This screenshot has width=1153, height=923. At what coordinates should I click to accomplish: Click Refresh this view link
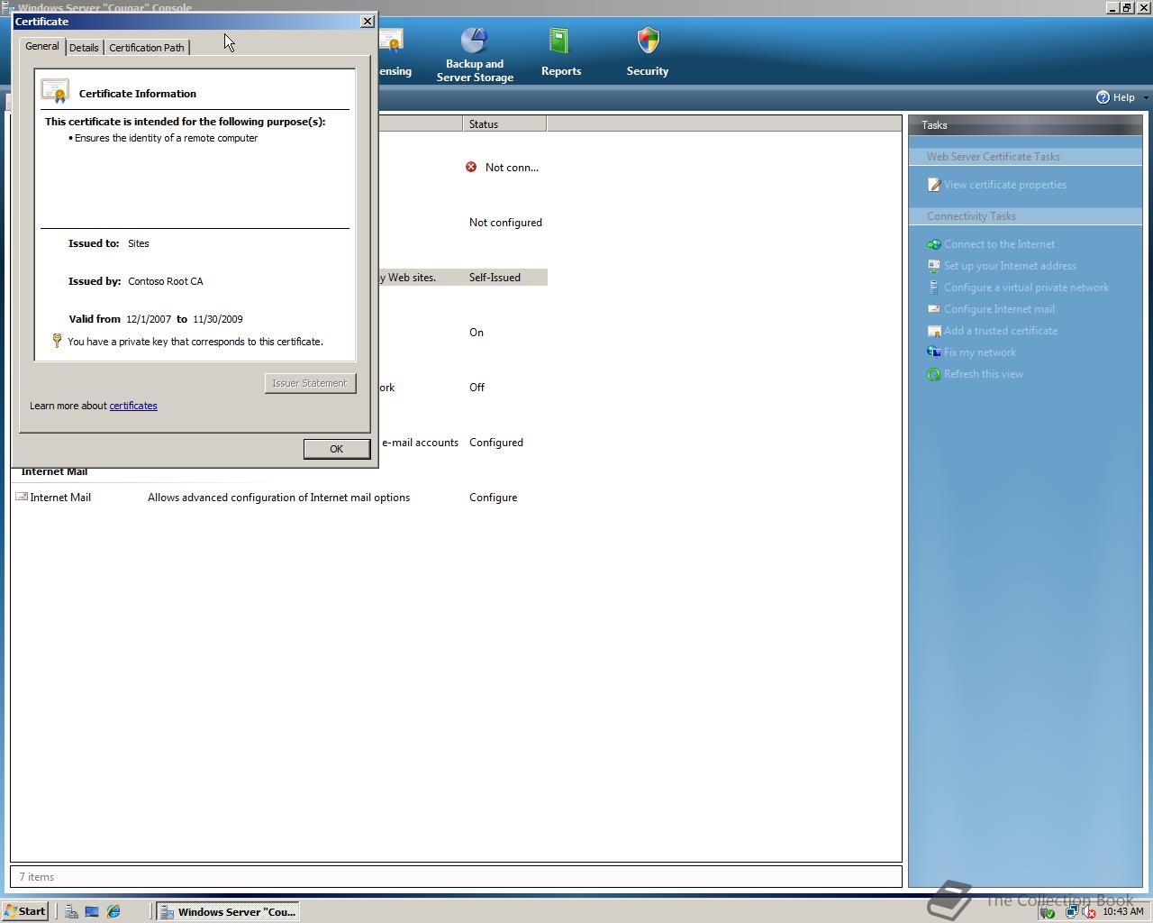984,374
